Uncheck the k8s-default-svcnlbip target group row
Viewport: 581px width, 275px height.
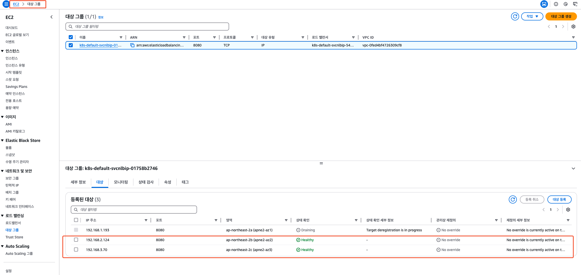coord(71,45)
